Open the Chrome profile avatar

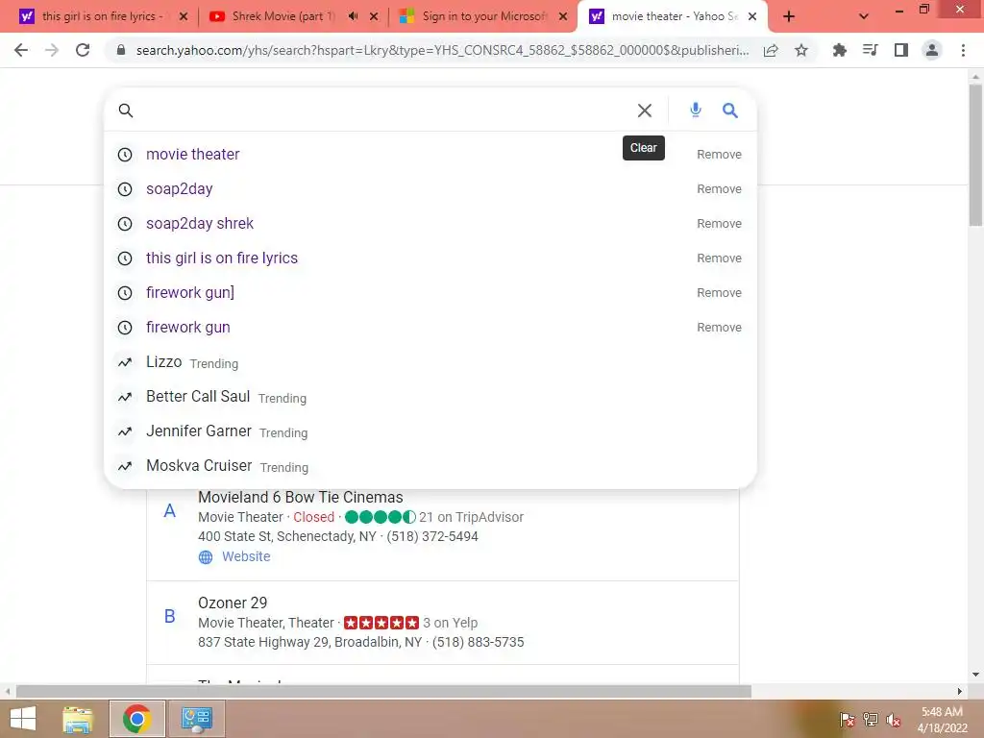point(932,50)
